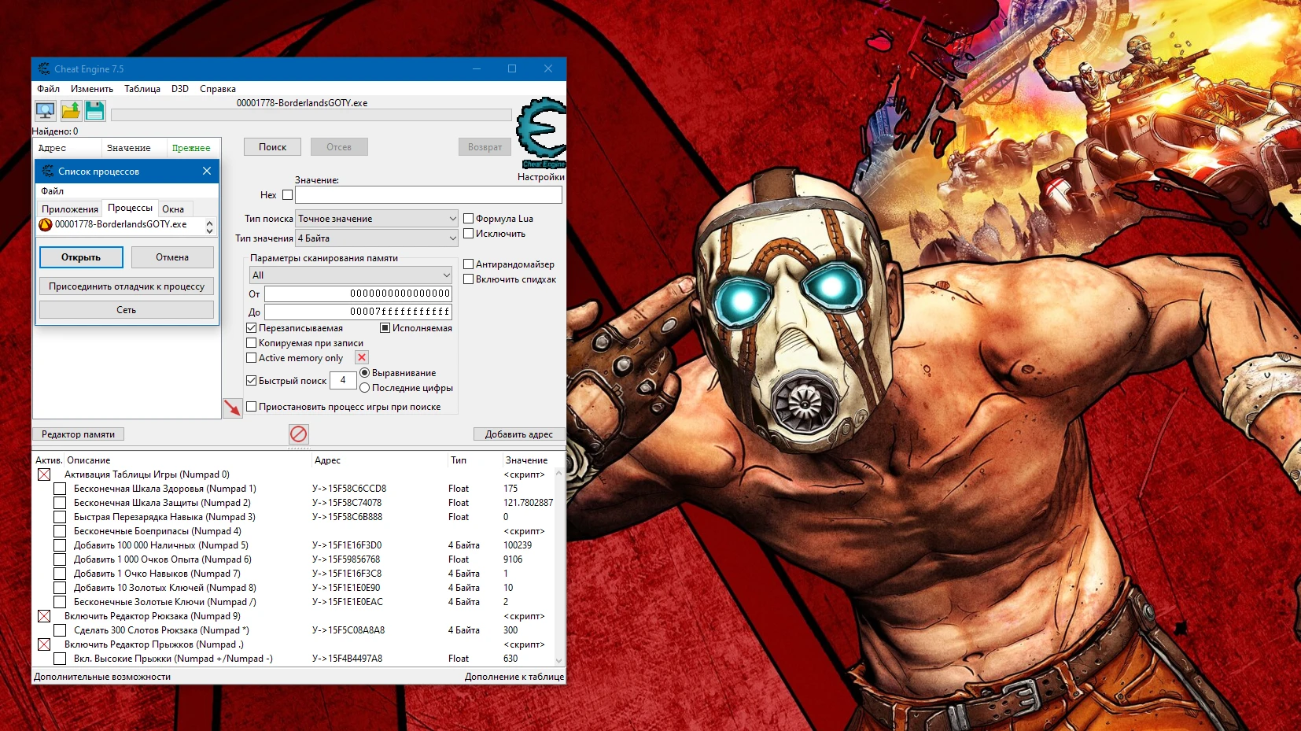Activate the Бесконечные Боеприпасы cheat checkbox
Viewport: 1301px width, 731px height.
60,531
